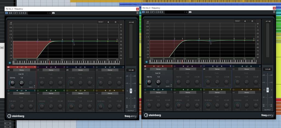Enable band 2 power in Tb window

pos(38,67)
